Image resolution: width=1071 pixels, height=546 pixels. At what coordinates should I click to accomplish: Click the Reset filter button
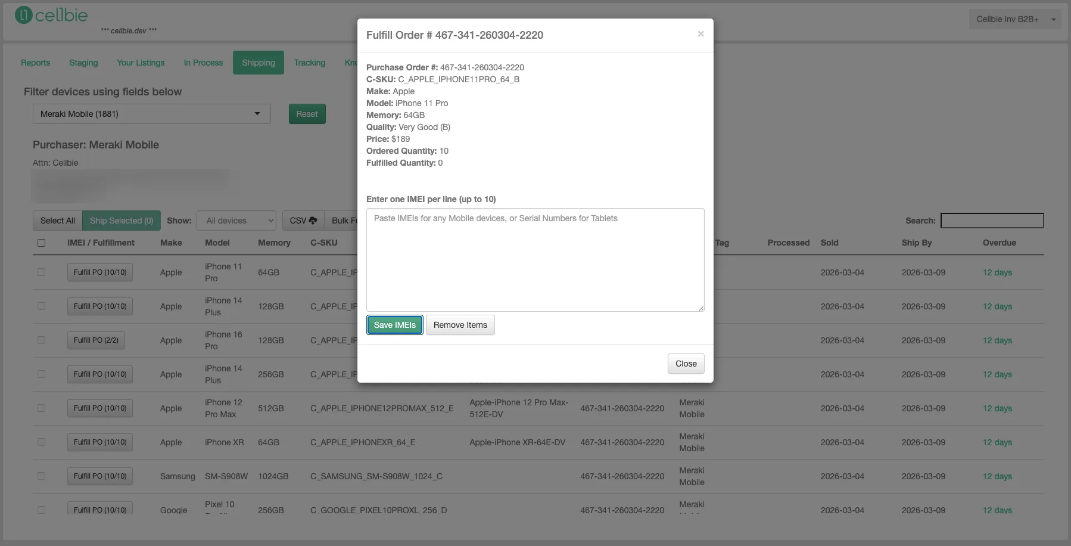point(307,114)
